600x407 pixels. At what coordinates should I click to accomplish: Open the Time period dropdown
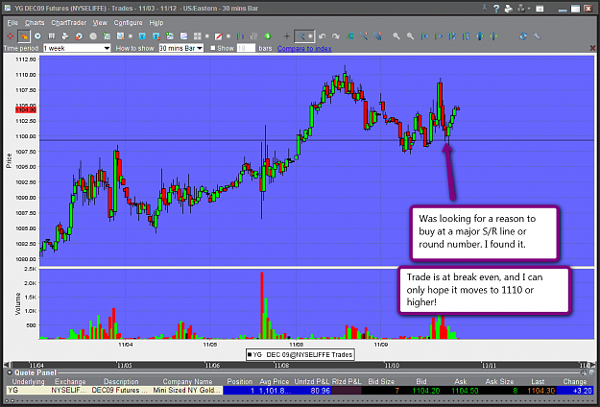[x=77, y=48]
